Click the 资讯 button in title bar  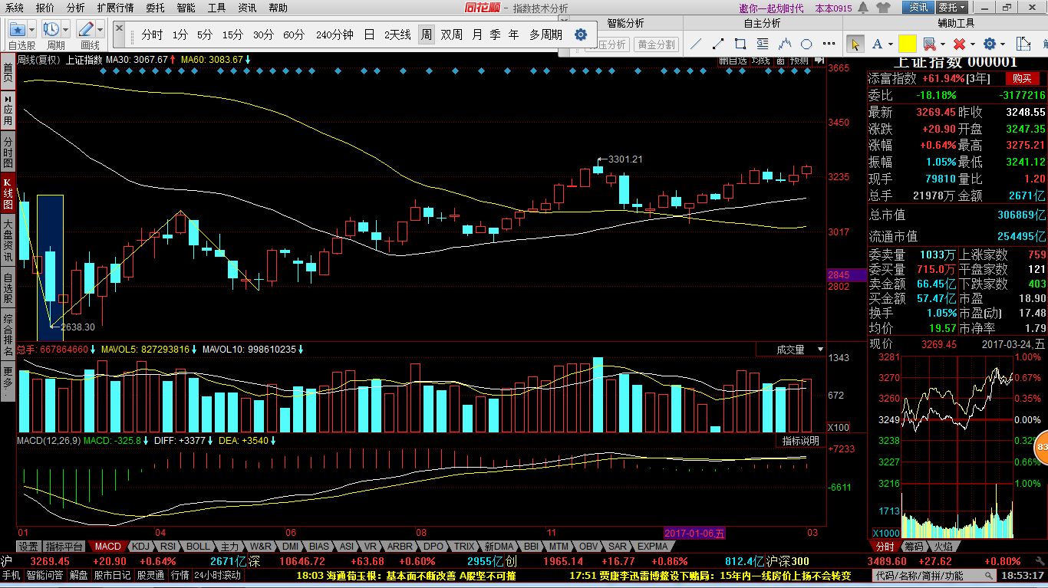[x=918, y=8]
